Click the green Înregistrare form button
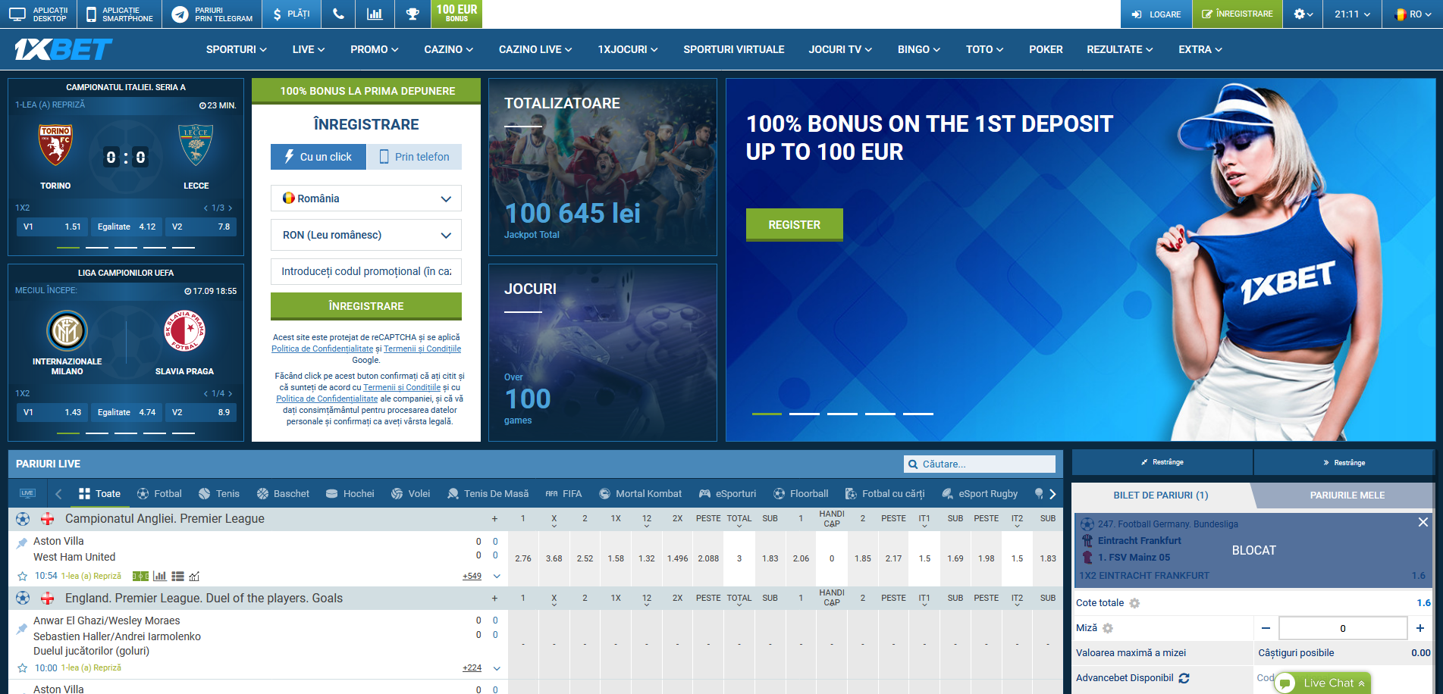The image size is (1443, 694). 366,306
